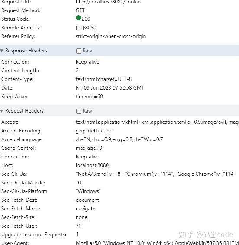
Task: Select the Remote Address [::1]:8080 value
Action: pyautogui.click(x=86, y=28)
